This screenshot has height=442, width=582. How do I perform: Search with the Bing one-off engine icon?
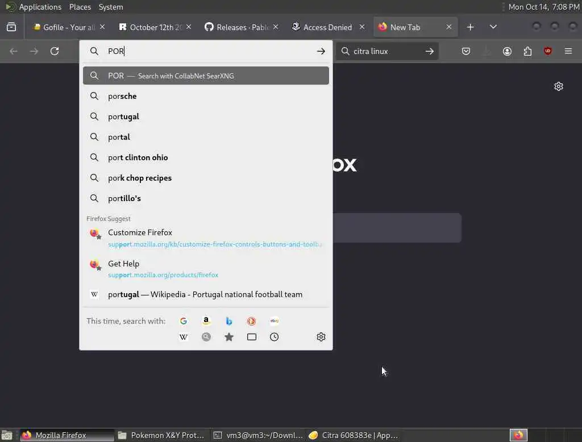(228, 321)
